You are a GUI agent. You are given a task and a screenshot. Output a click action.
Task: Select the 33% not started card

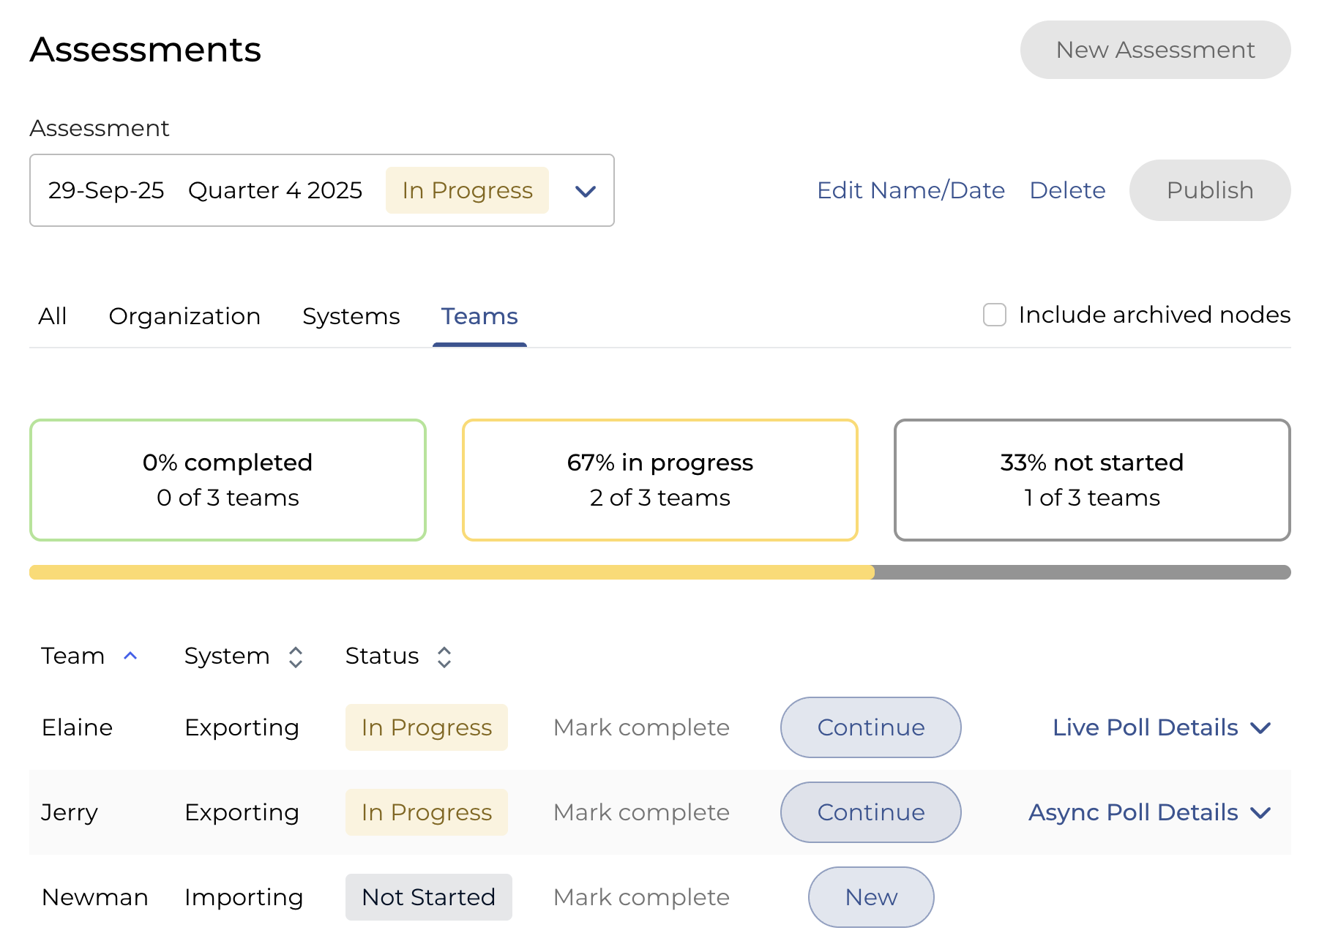[x=1091, y=480]
